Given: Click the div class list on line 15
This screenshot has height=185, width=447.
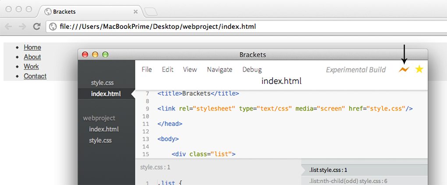Looking at the screenshot, I should pos(203,154).
